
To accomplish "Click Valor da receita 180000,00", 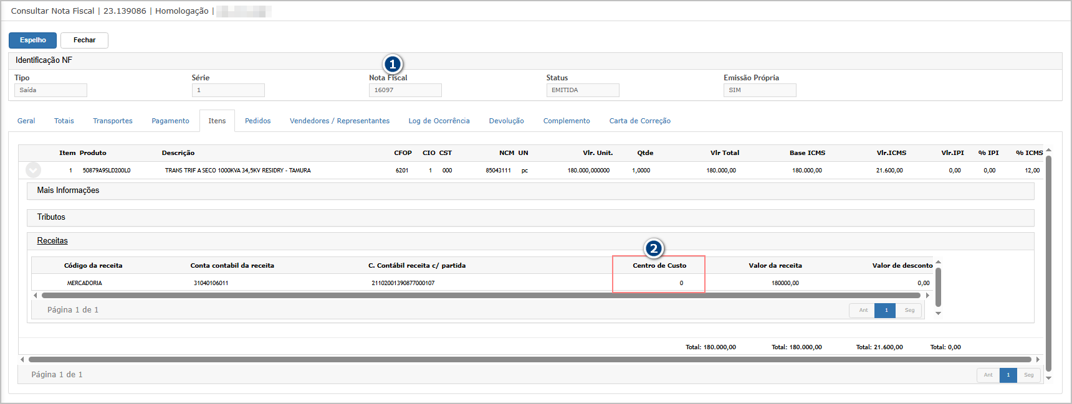I will pos(785,283).
